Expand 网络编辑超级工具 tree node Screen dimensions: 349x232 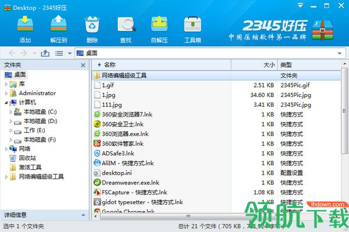(6, 177)
